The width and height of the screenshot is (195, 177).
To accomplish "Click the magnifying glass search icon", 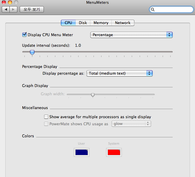I will [x=153, y=9].
